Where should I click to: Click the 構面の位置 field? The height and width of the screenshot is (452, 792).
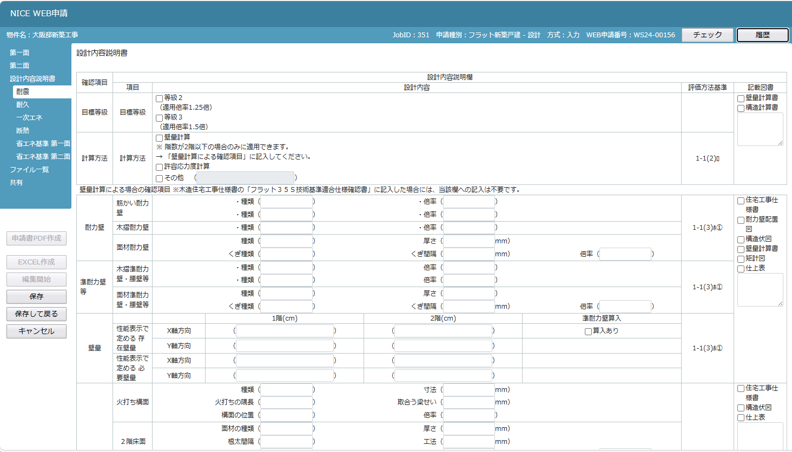287,415
